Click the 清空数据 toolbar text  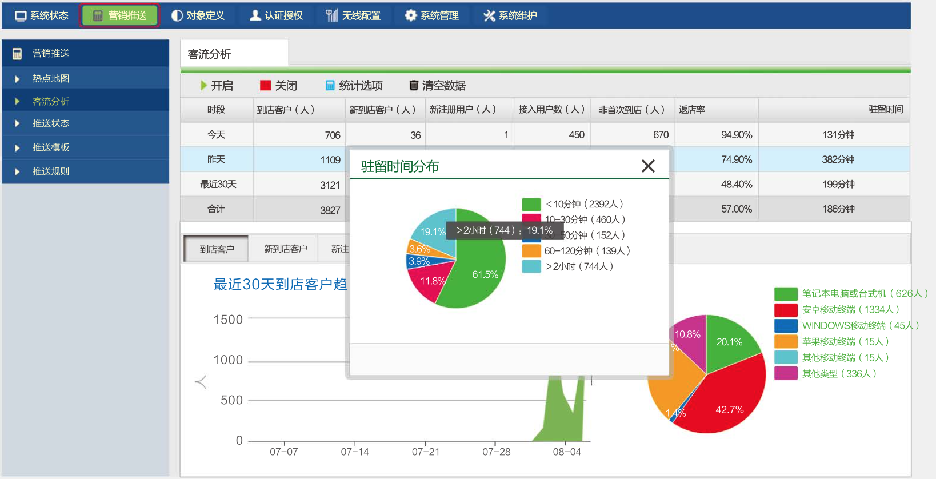click(x=444, y=86)
